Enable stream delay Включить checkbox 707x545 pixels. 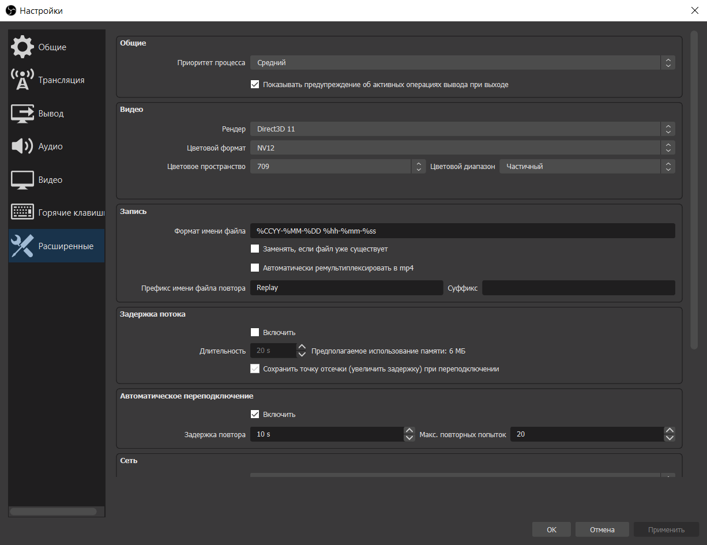(255, 332)
